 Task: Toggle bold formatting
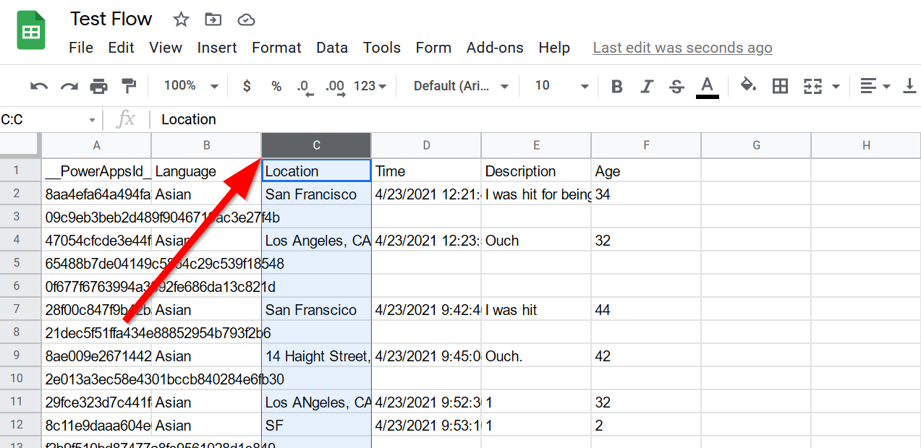pyautogui.click(x=617, y=87)
